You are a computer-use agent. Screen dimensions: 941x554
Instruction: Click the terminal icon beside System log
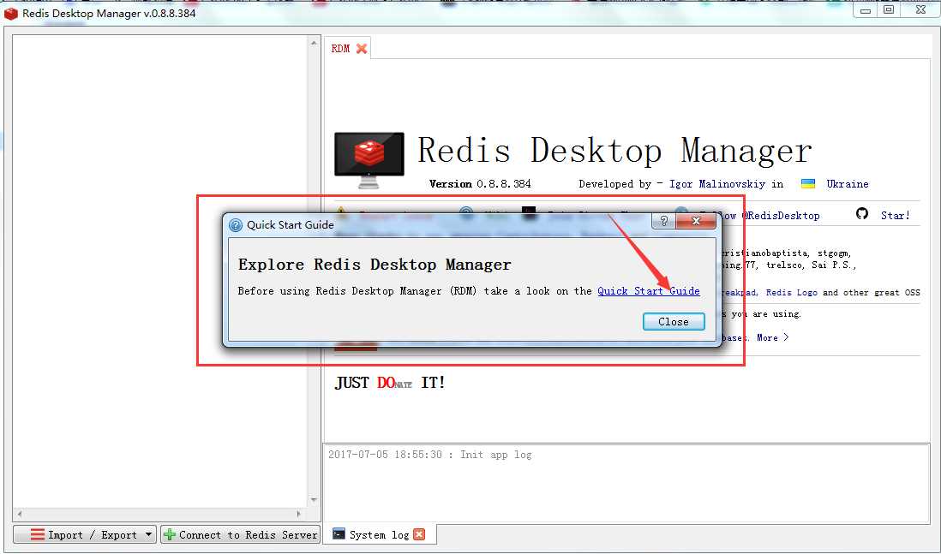pyautogui.click(x=339, y=533)
